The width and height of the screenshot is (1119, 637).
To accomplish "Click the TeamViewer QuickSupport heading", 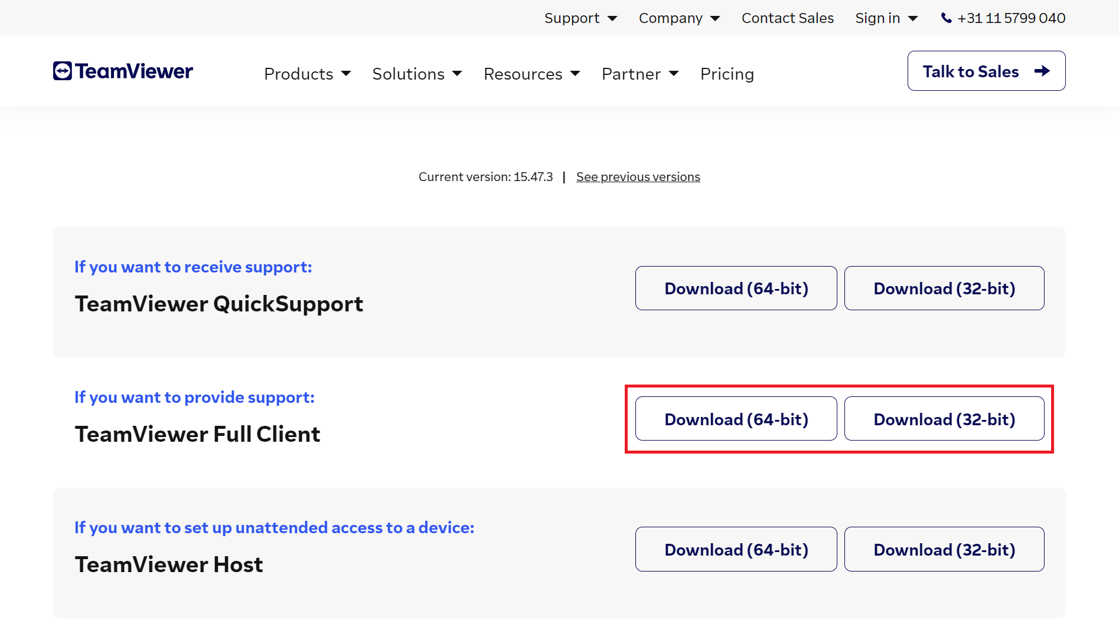I will click(219, 304).
